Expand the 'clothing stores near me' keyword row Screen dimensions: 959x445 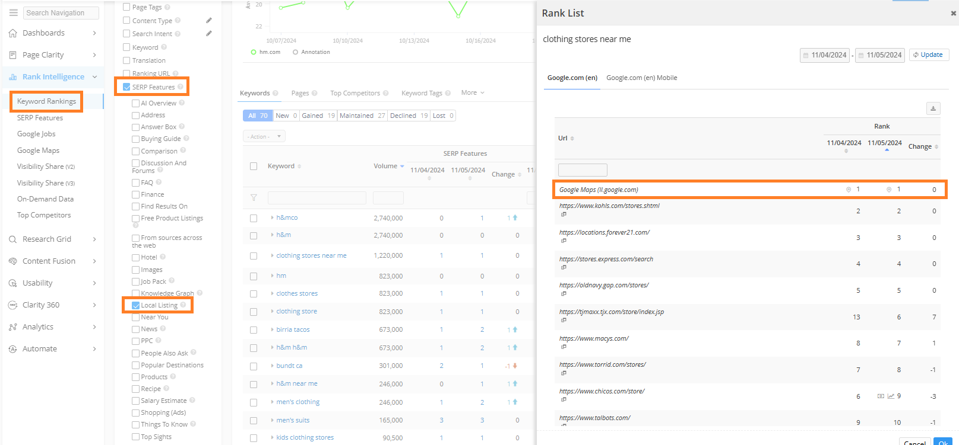pyautogui.click(x=272, y=256)
